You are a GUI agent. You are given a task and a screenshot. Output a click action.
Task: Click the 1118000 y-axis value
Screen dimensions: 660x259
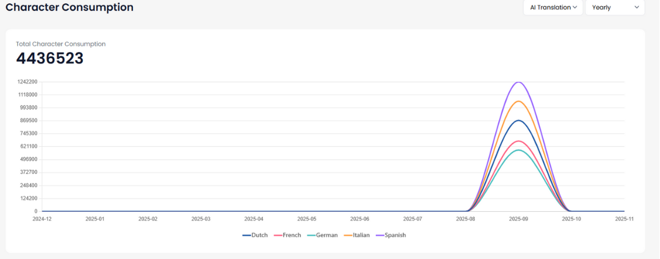[x=27, y=94]
